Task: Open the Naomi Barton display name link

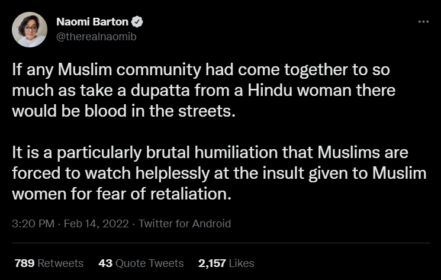Action: coord(92,22)
